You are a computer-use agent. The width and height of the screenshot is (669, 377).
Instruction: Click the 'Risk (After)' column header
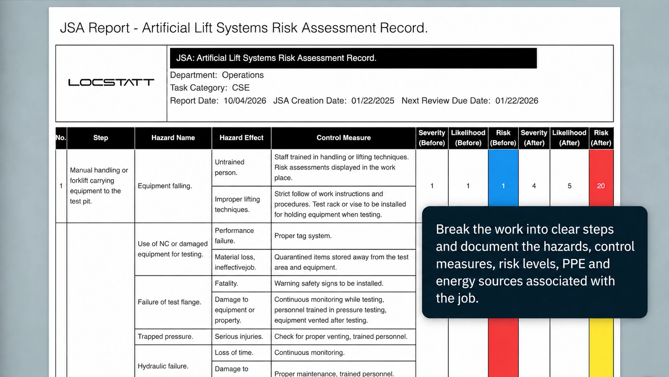601,138
